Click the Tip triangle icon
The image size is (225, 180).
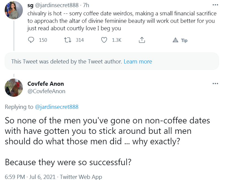(175, 40)
